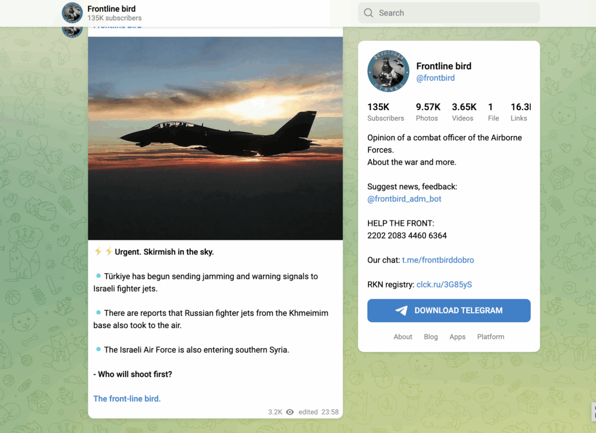Image resolution: width=596 pixels, height=433 pixels.
Task: Open the fighter jet sunset photo
Action: click(x=215, y=139)
